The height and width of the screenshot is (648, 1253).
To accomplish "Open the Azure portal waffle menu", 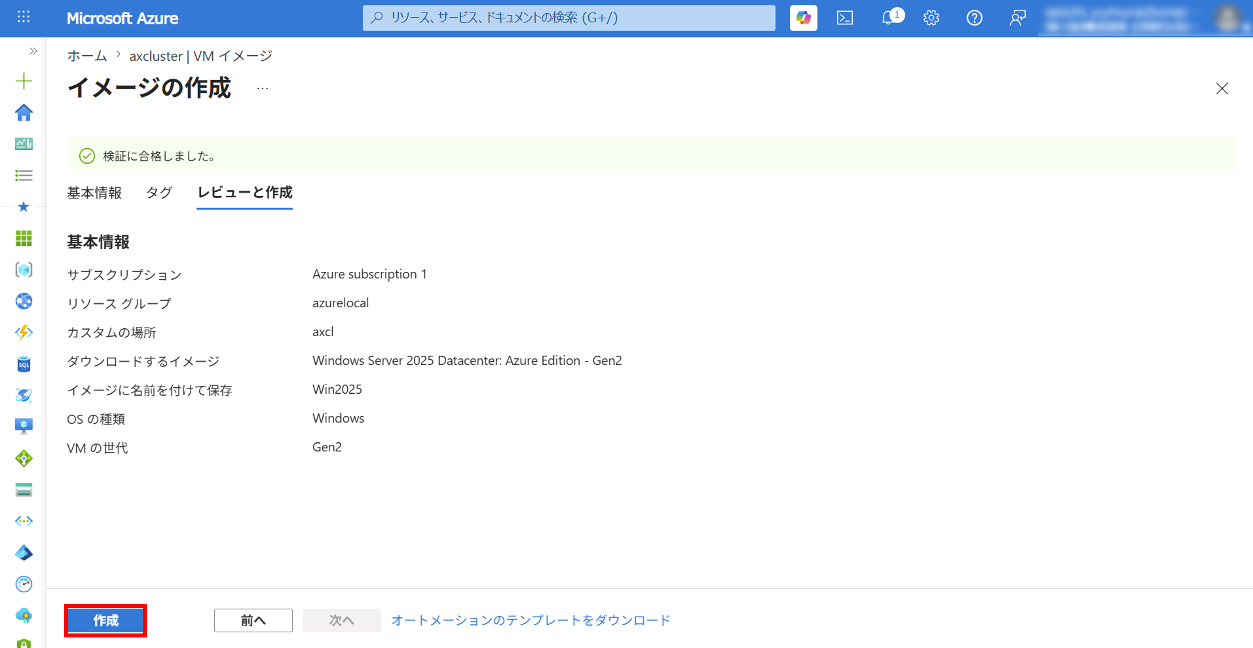I will click(x=23, y=17).
